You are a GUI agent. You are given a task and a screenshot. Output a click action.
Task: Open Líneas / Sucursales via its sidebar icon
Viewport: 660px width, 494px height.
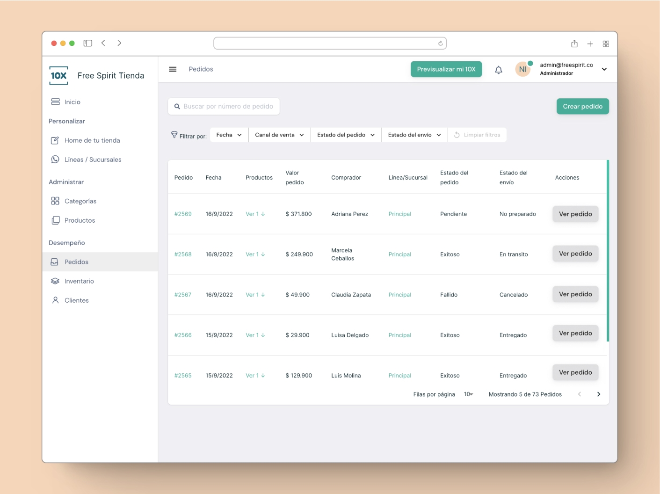click(x=56, y=159)
